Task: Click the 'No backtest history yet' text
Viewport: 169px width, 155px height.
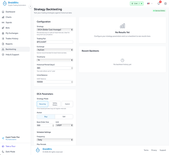Action: click(x=122, y=64)
